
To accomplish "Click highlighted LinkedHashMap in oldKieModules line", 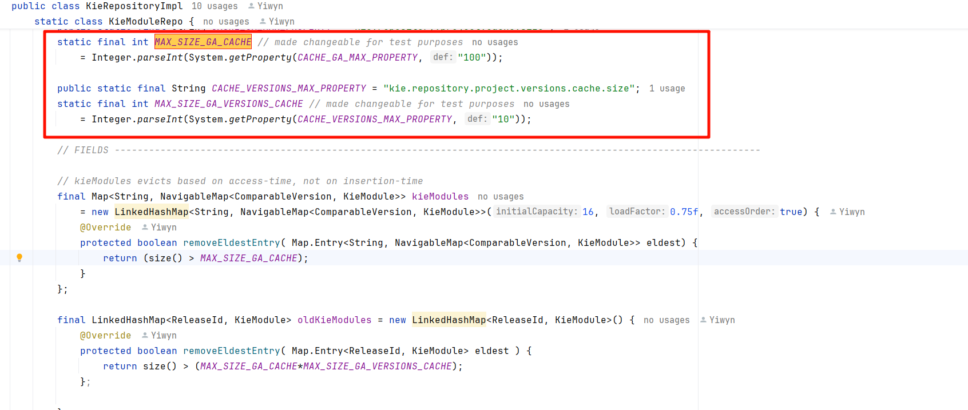I will point(449,320).
